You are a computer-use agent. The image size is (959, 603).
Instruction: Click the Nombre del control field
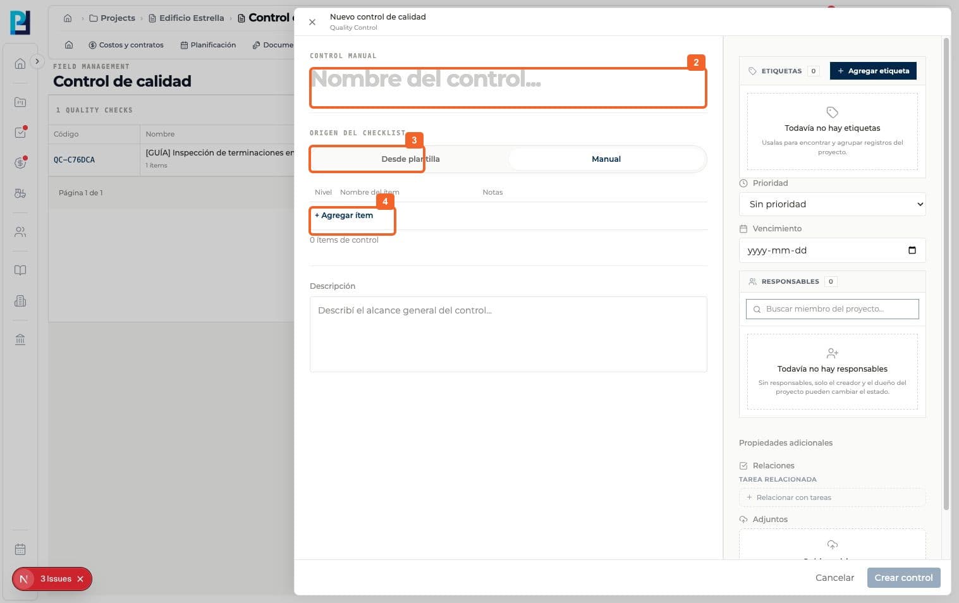pyautogui.click(x=508, y=87)
